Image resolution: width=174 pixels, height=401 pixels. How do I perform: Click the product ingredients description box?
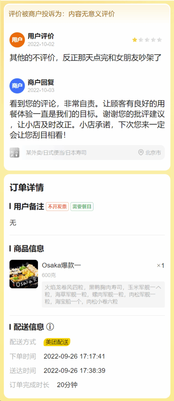pos(103,294)
